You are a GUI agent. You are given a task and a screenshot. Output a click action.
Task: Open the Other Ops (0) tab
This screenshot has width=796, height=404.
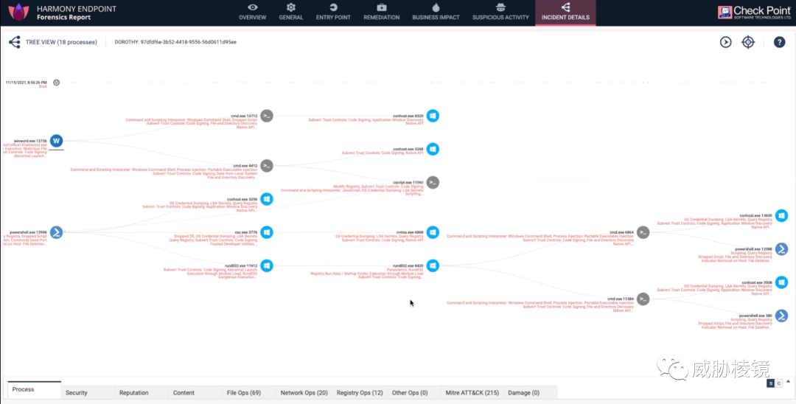(414, 392)
